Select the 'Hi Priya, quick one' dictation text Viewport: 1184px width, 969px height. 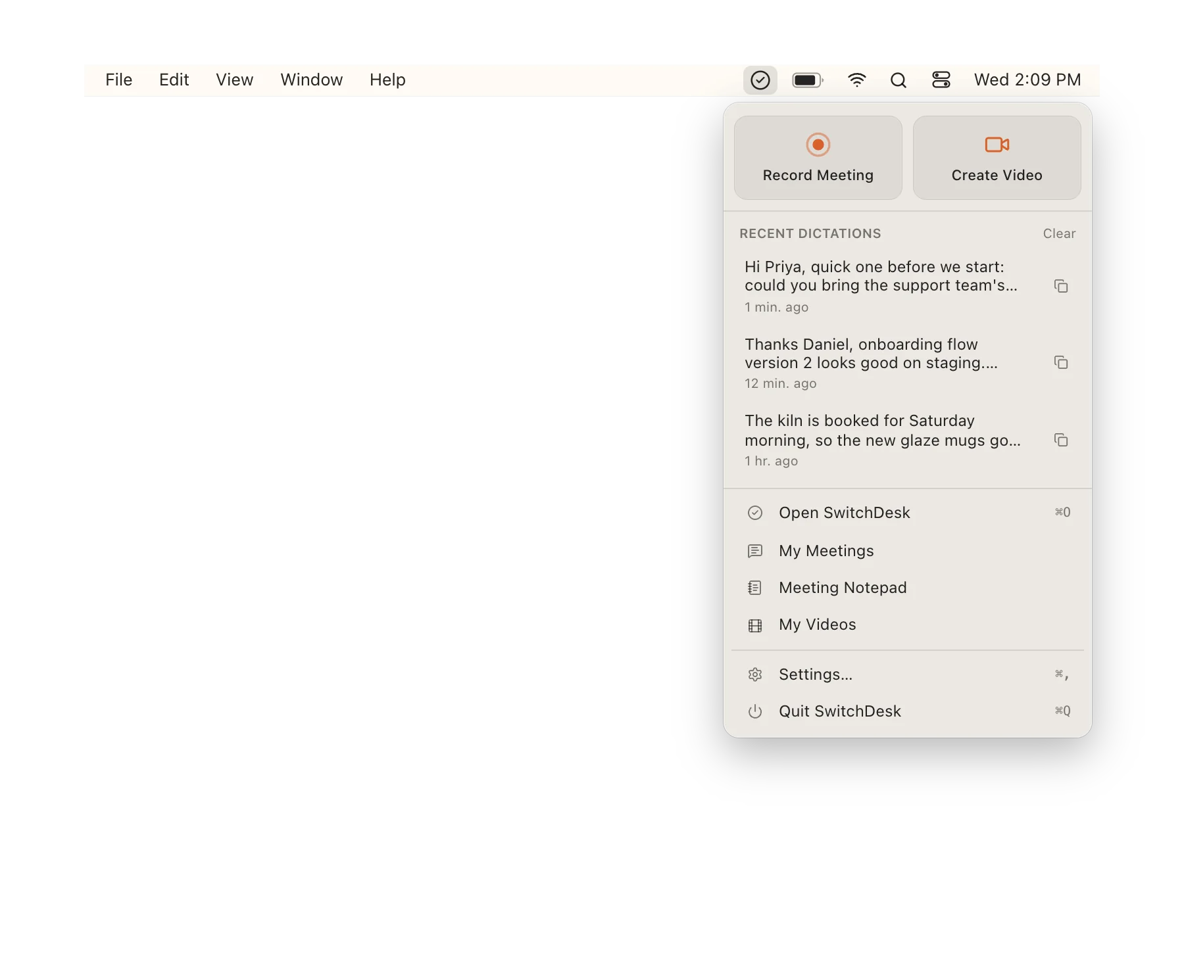point(881,276)
